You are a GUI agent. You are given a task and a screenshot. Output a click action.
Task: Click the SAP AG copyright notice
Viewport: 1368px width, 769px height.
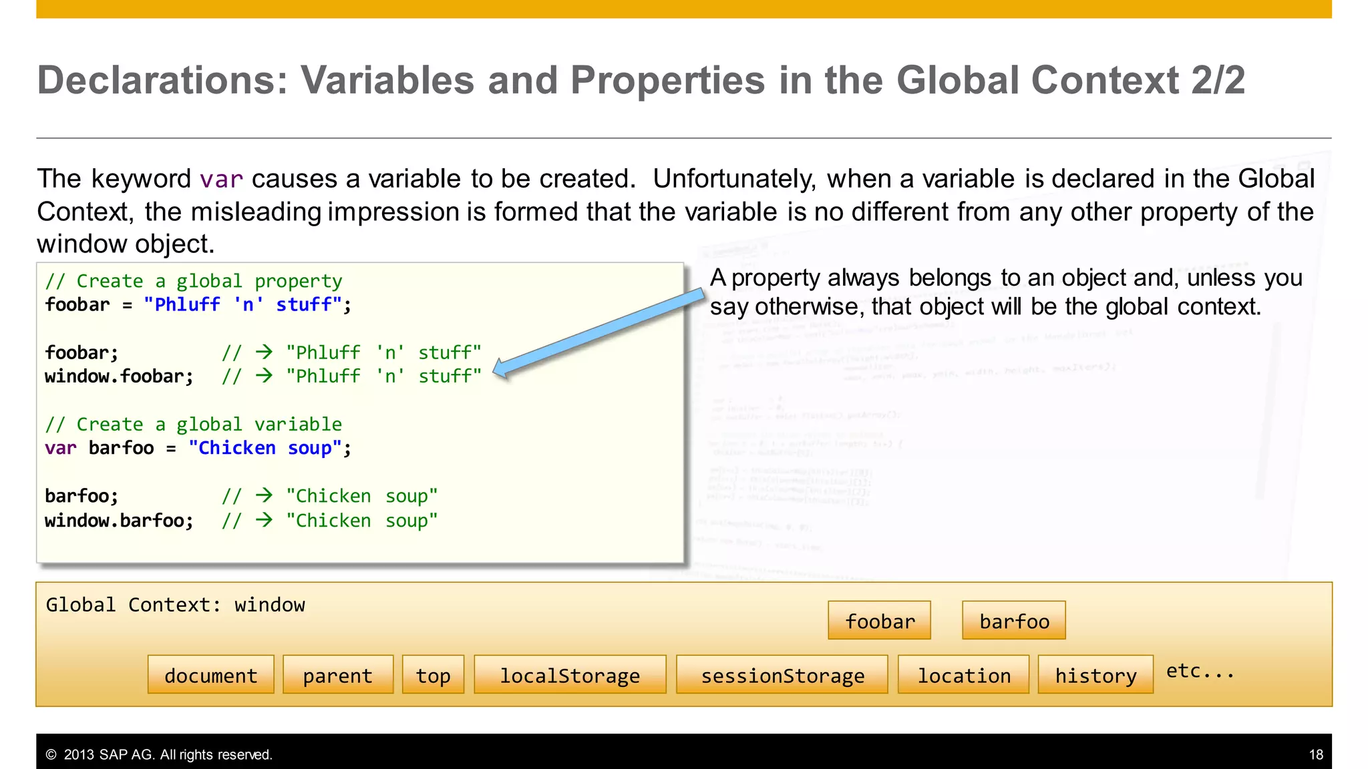(x=159, y=754)
